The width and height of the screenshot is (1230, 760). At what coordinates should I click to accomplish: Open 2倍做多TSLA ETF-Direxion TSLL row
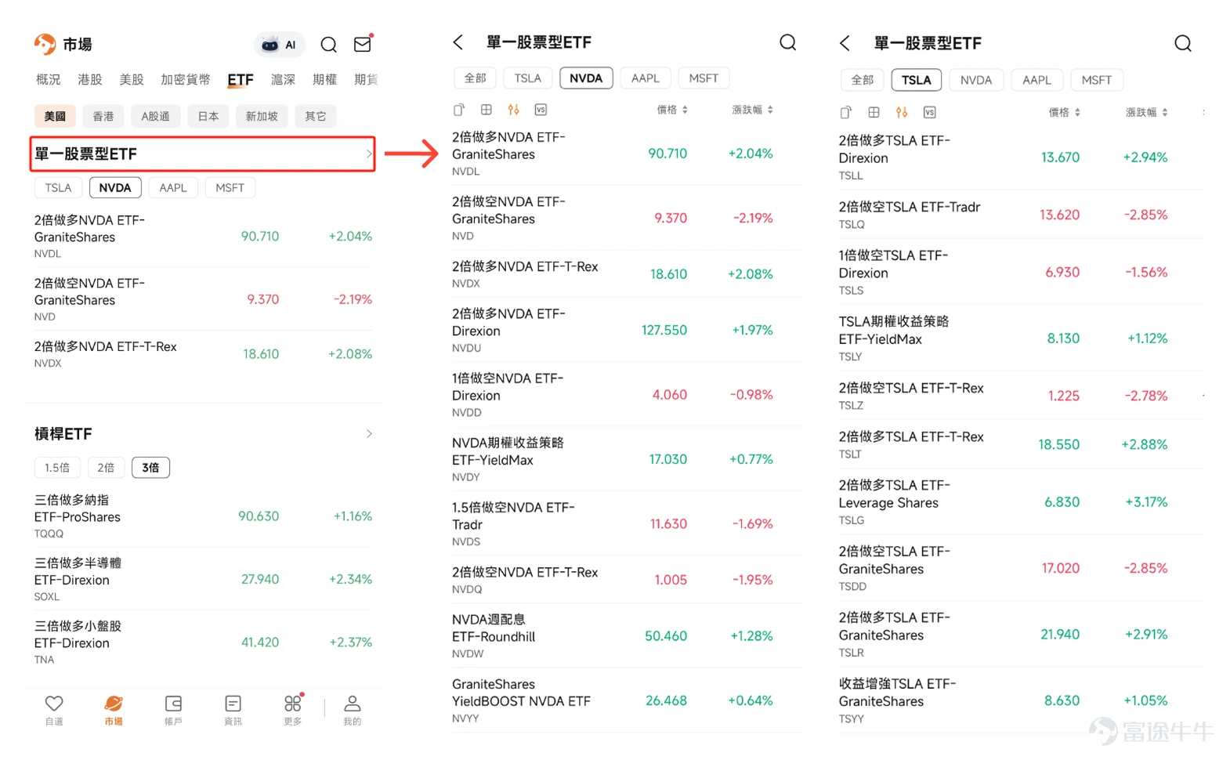tap(1021, 157)
